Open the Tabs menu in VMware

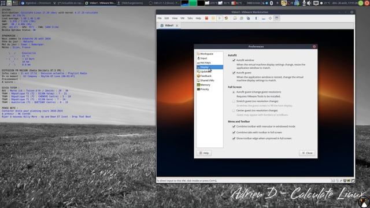tap(190, 18)
